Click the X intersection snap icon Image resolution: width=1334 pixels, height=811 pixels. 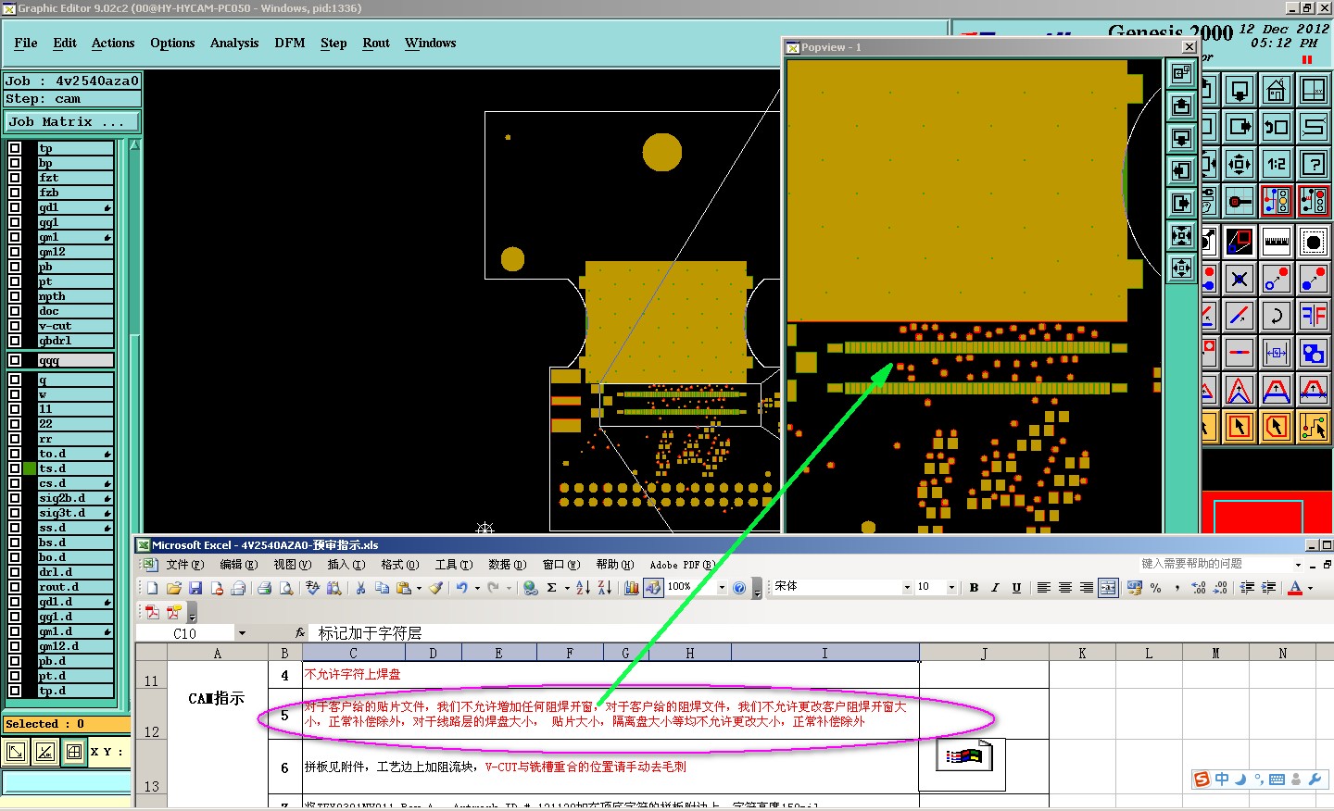click(1240, 279)
